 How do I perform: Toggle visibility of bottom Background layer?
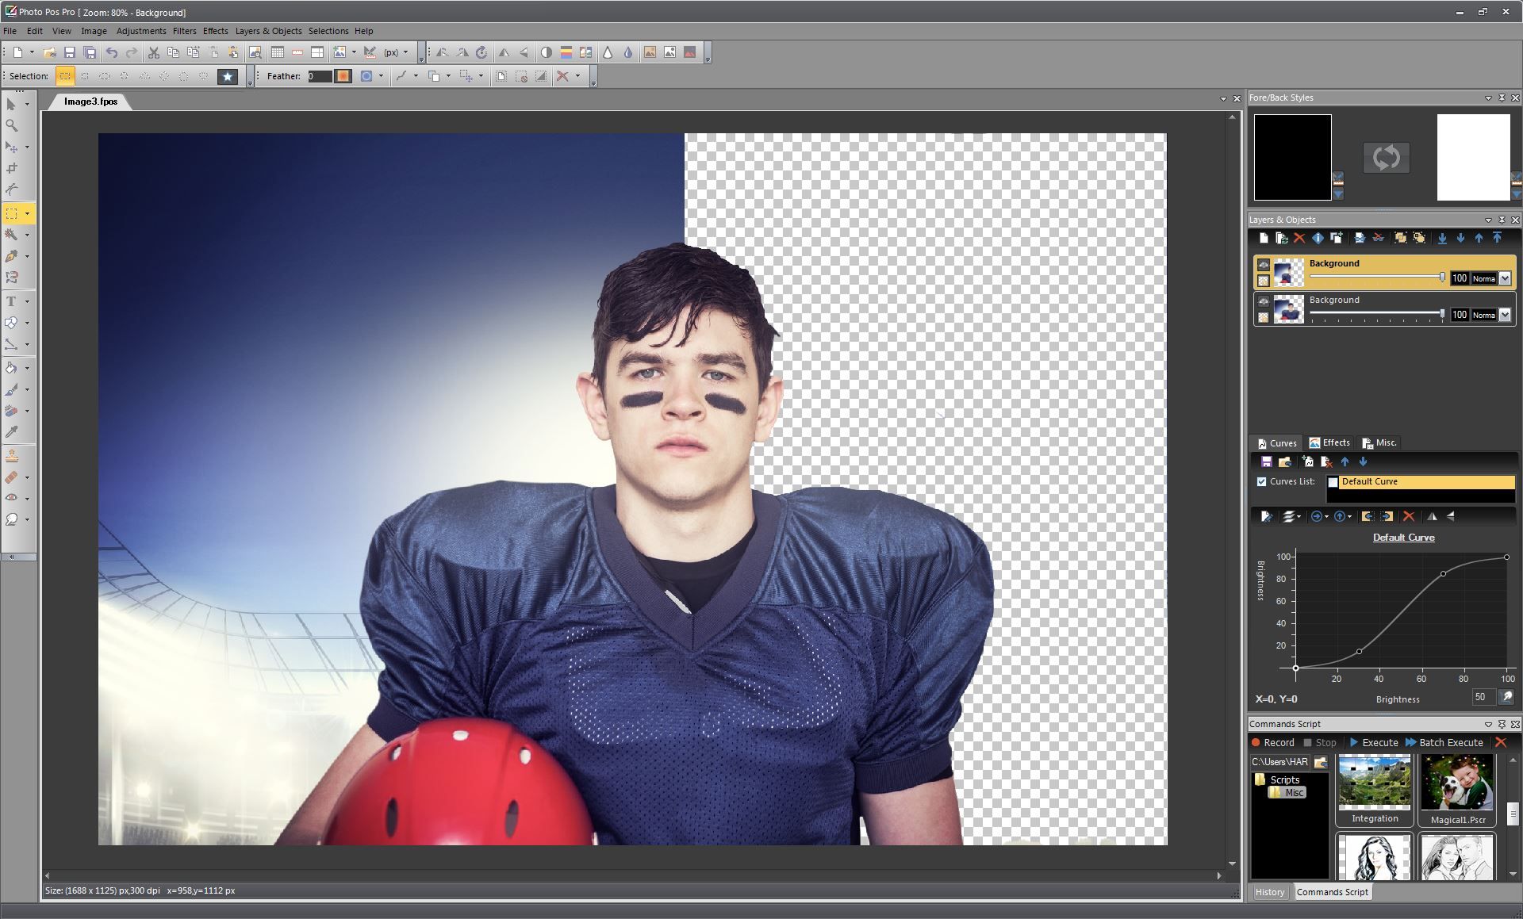[x=1264, y=301]
